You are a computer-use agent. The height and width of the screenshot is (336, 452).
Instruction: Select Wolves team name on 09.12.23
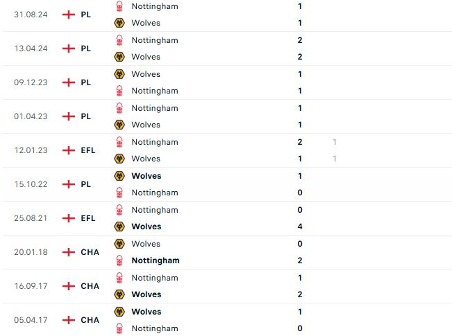(x=146, y=74)
